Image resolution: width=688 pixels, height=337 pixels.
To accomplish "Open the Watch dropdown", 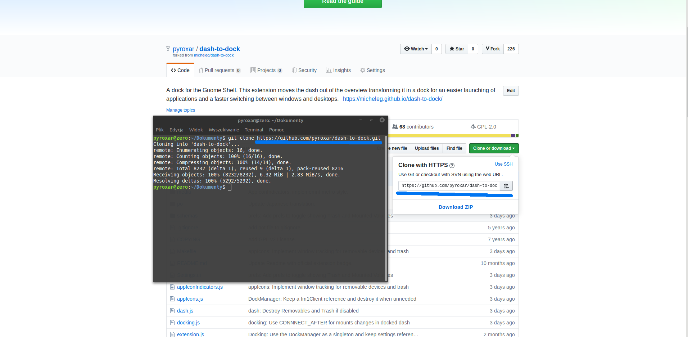I will coord(416,49).
